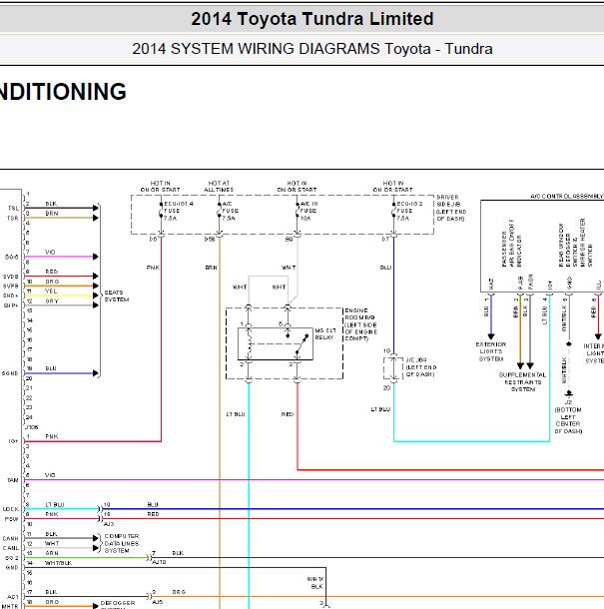
Task: Select the 'ENGINE ROOM R/B' location label
Action: click(x=360, y=324)
